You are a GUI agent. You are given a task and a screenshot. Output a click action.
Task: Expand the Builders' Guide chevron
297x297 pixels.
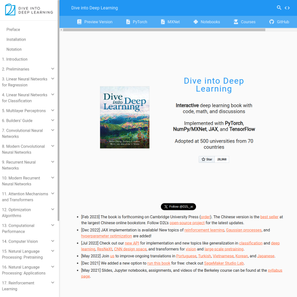(x=53, y=120)
